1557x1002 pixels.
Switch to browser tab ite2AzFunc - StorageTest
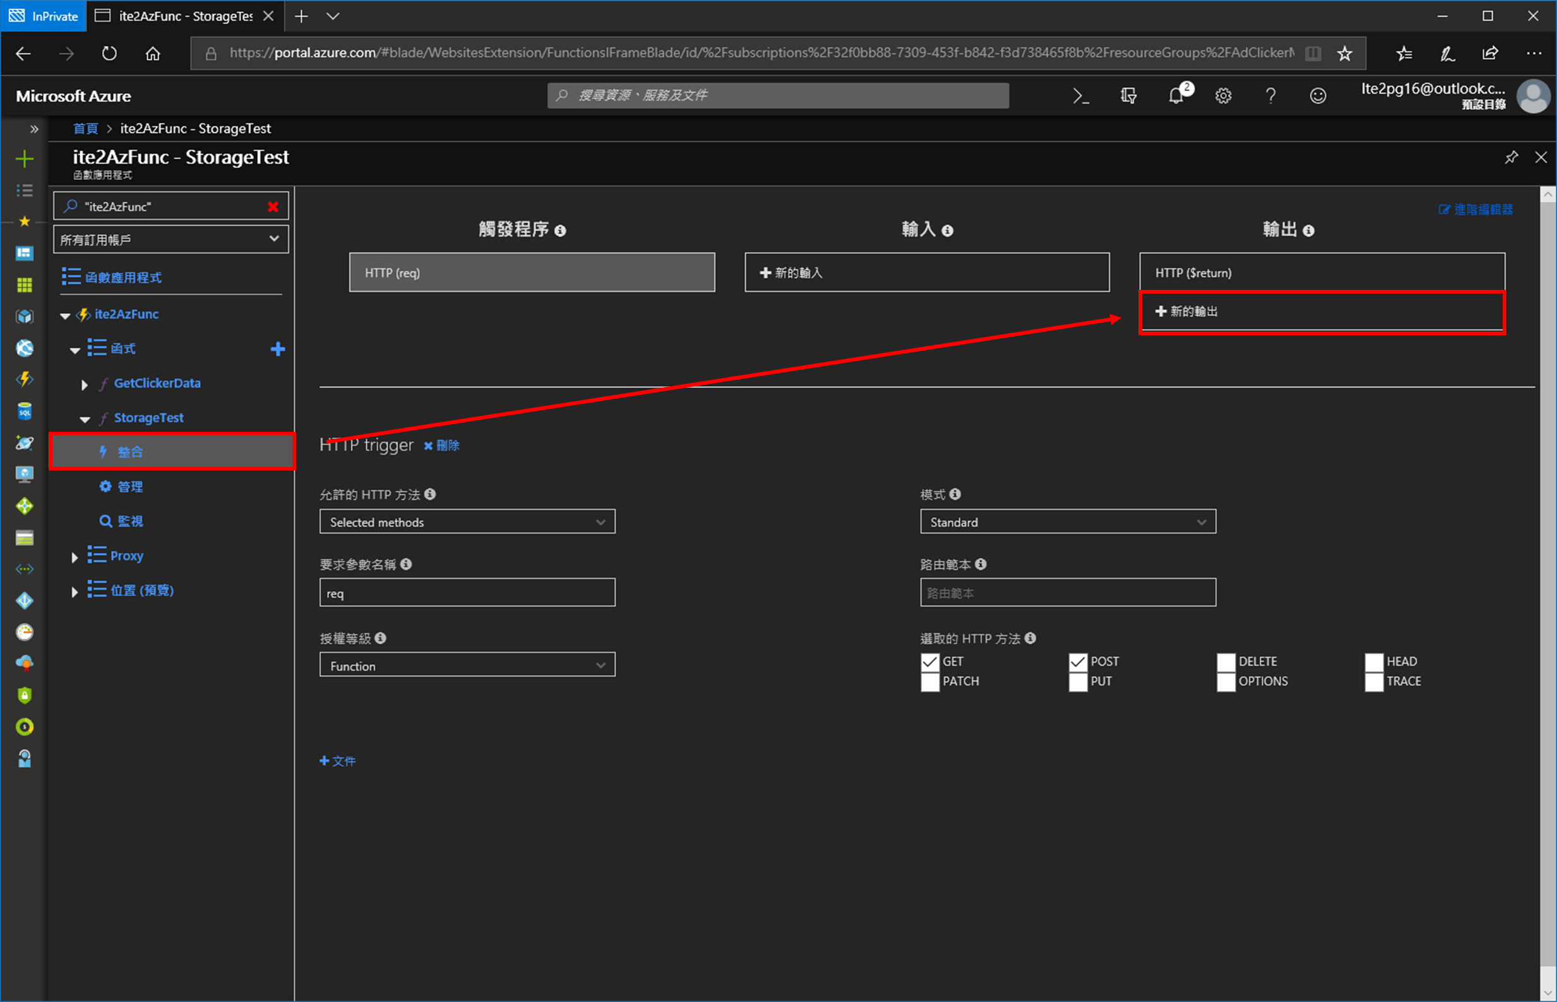pyautogui.click(x=185, y=16)
